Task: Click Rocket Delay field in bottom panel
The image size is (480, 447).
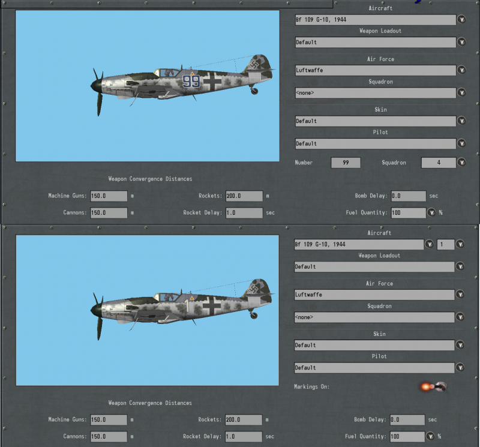Action: coord(244,437)
